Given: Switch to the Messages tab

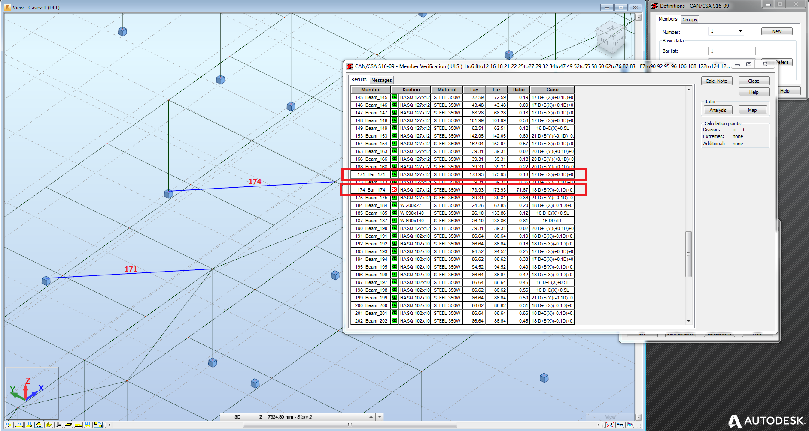Looking at the screenshot, I should [x=381, y=80].
